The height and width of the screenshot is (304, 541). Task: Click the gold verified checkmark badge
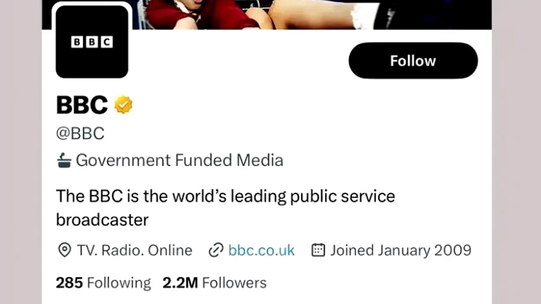click(123, 105)
